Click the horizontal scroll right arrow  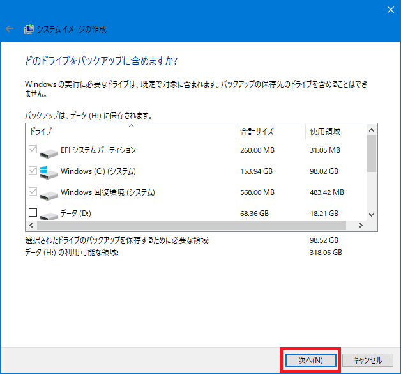361,225
